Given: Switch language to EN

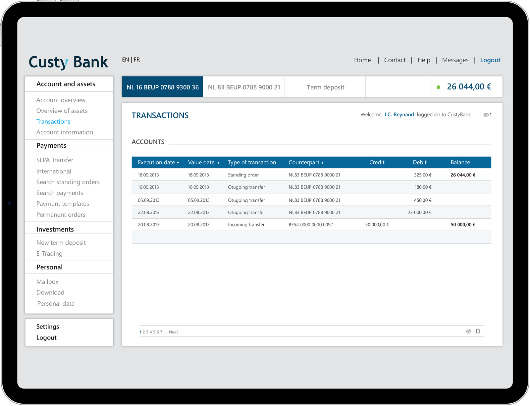Looking at the screenshot, I should tap(125, 60).
